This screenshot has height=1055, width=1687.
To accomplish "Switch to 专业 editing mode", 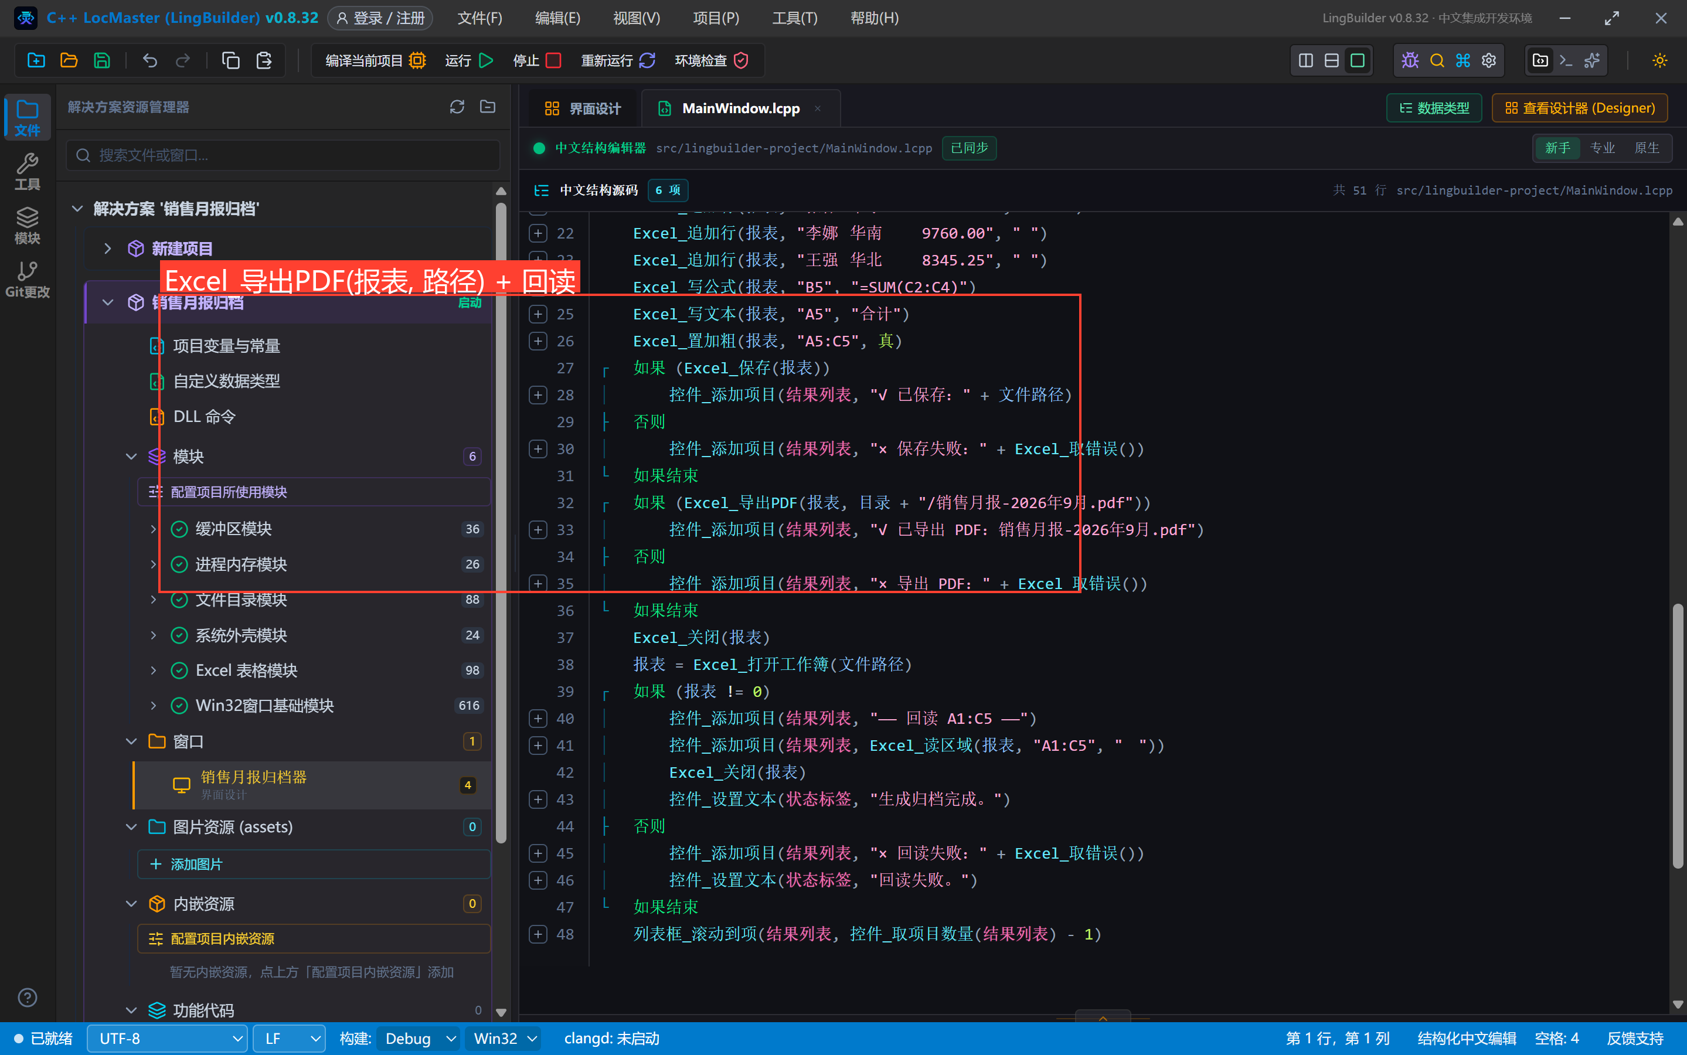I will click(1603, 148).
